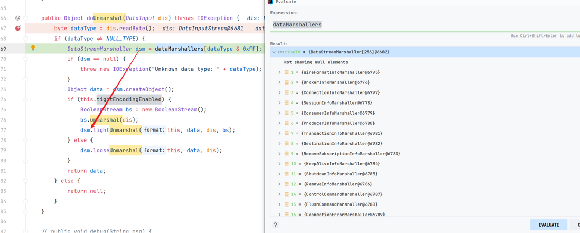This screenshot has width=580, height=233.
Task: Select the result = {DataStreamMarshaller[256]@6682} row
Action: point(425,52)
